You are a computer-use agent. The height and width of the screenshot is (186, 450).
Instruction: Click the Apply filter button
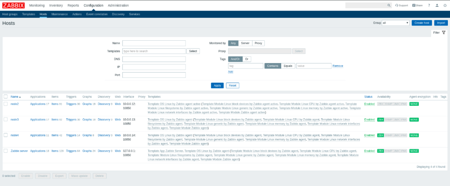pos(217,86)
